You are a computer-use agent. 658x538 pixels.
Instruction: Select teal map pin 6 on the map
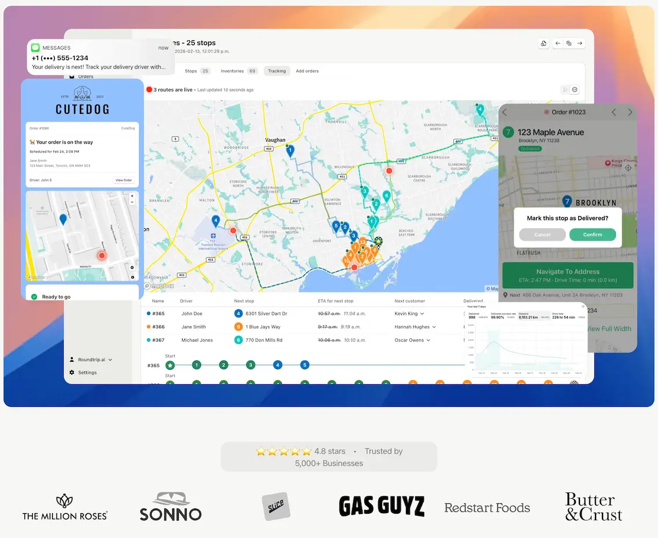tap(386, 196)
